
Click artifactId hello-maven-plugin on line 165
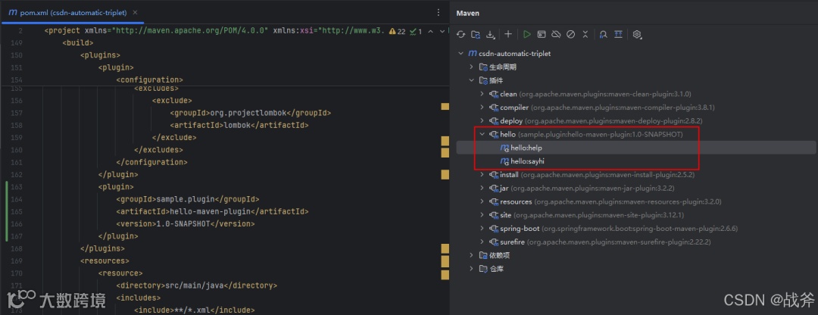[x=212, y=211]
